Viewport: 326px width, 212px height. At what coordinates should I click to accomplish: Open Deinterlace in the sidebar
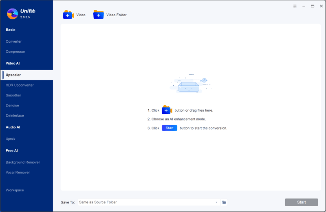click(x=15, y=116)
